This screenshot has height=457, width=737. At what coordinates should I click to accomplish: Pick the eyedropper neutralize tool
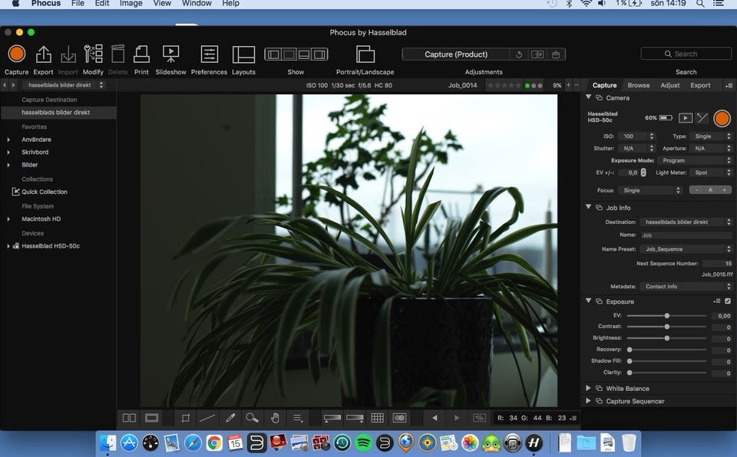pos(230,418)
